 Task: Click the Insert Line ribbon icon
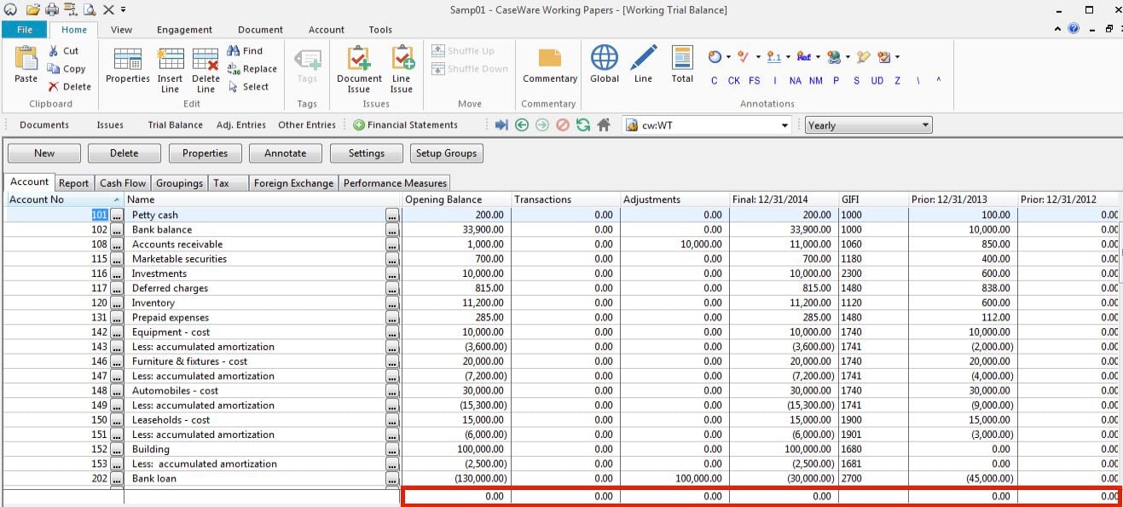[171, 70]
